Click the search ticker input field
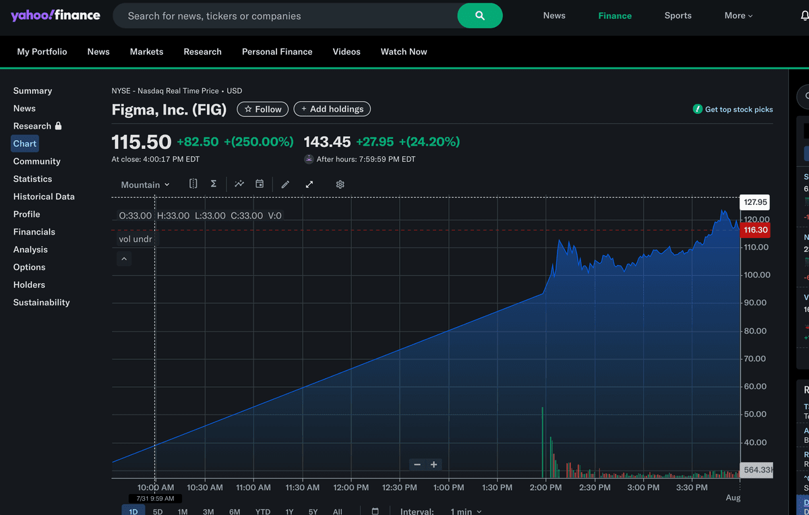 click(287, 16)
